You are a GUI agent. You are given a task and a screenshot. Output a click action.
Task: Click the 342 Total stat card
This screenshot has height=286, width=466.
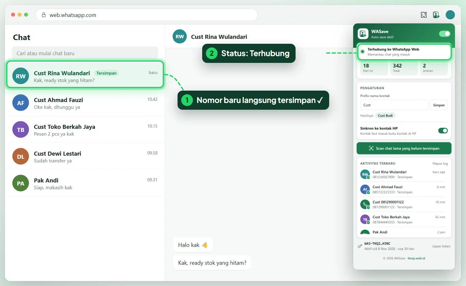pyautogui.click(x=404, y=68)
